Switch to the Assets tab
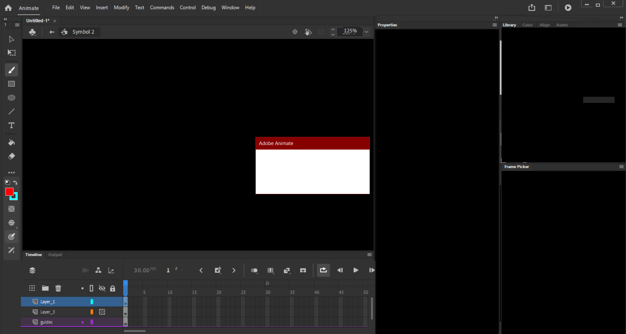 click(562, 25)
